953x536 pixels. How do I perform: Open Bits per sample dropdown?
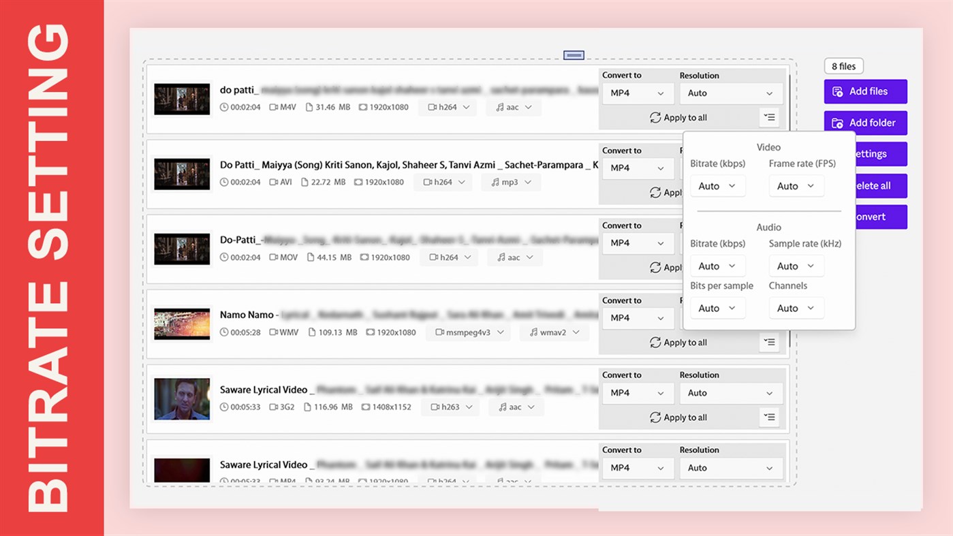pos(717,309)
